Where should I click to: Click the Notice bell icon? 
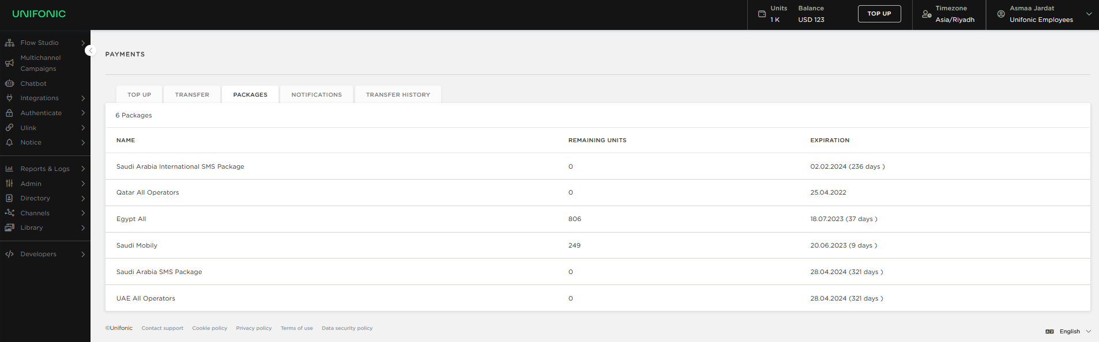coord(9,142)
